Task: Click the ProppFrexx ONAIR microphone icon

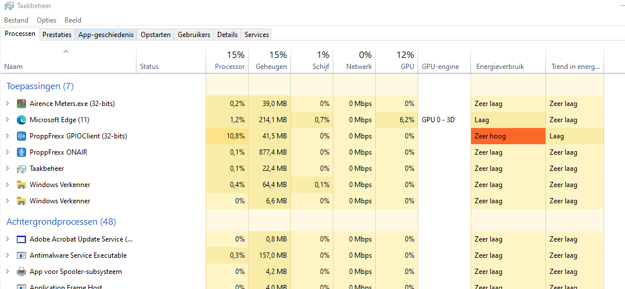Action: click(21, 152)
